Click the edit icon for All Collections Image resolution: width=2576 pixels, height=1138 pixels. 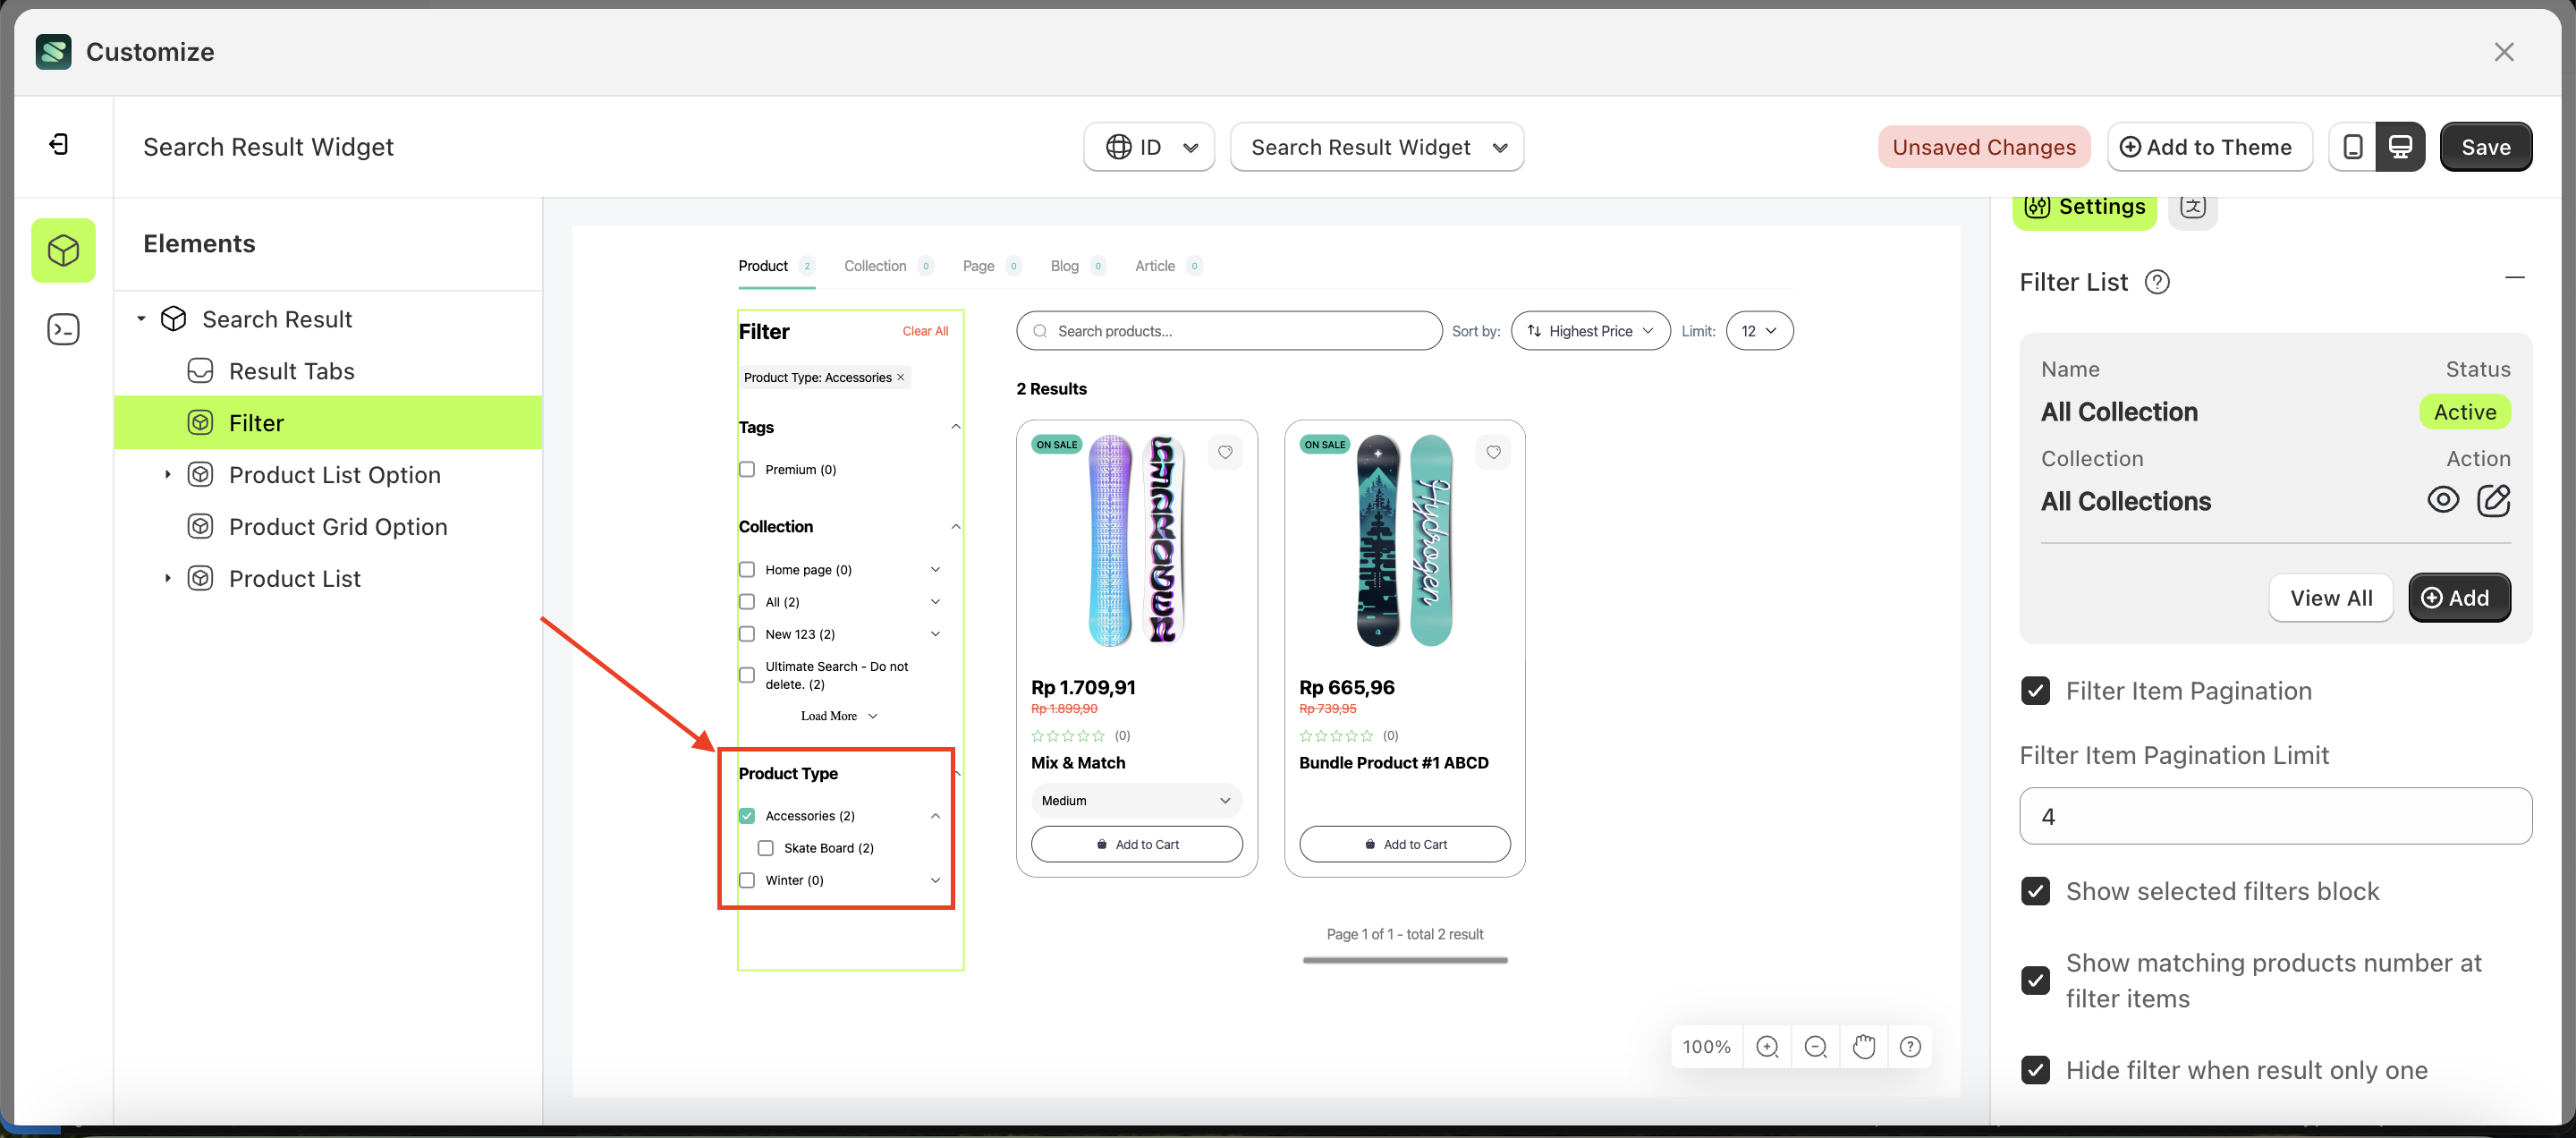pyautogui.click(x=2493, y=500)
